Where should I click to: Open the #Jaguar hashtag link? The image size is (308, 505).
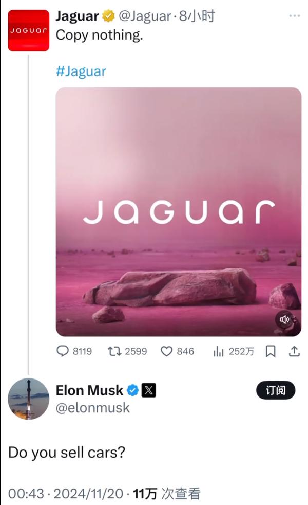pyautogui.click(x=81, y=71)
